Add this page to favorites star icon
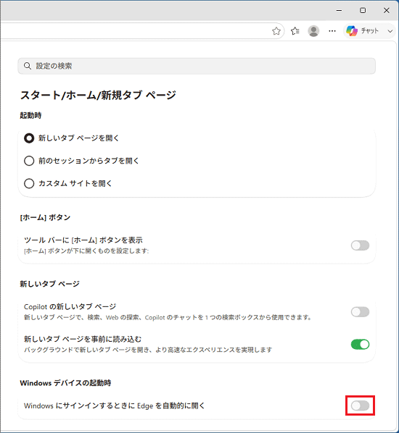Viewport: 399px width, 433px height. pyautogui.click(x=276, y=31)
